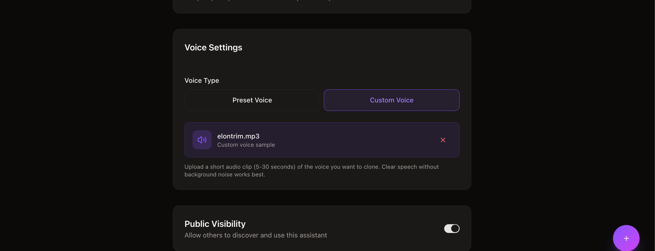Click the elontrim.mp3 file name
This screenshot has height=251, width=655.
coord(238,136)
